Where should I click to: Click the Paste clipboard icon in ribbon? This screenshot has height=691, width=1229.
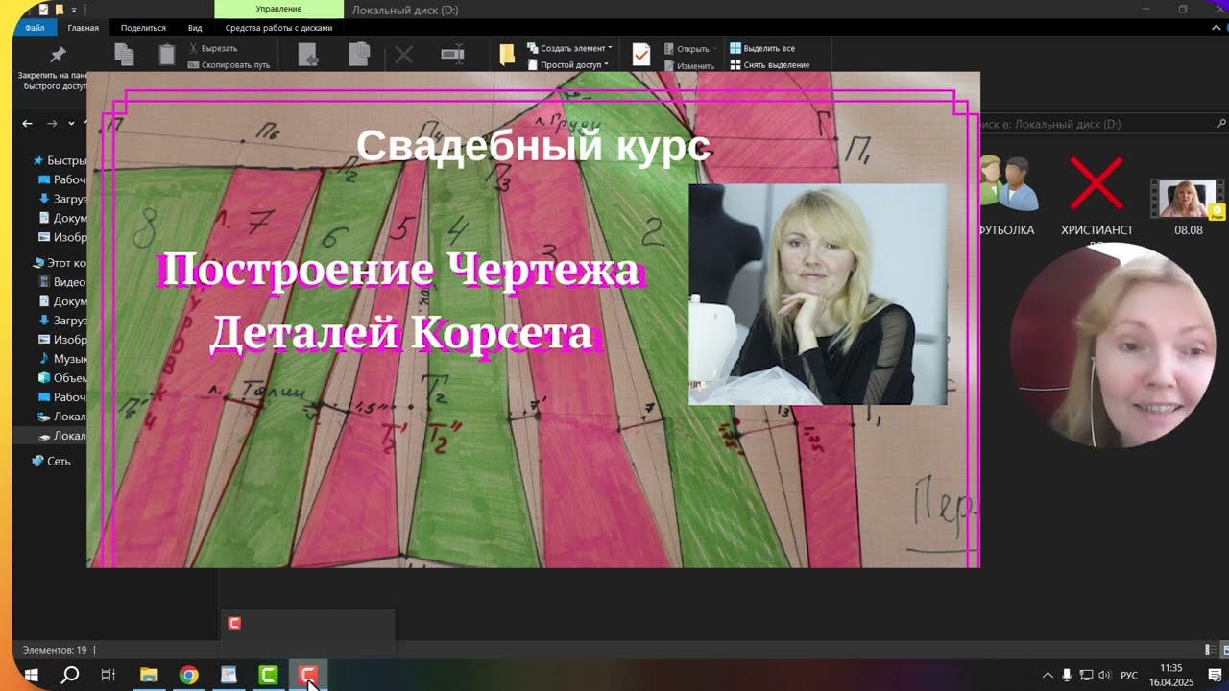pos(166,55)
